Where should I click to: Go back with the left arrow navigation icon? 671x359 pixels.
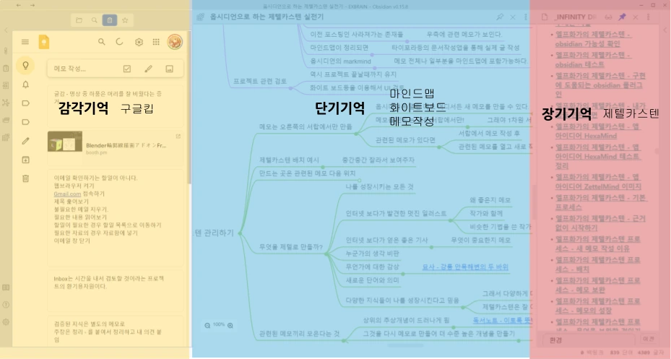coord(18,5)
